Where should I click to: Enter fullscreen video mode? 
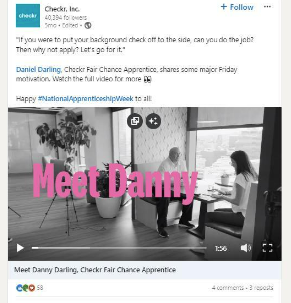coord(267,248)
